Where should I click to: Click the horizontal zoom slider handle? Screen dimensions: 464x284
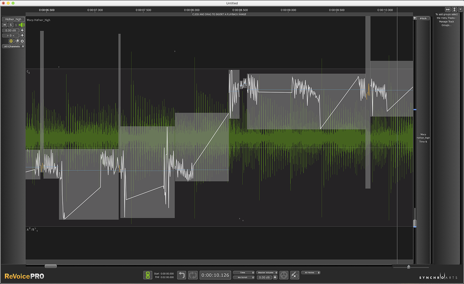[x=408, y=267]
